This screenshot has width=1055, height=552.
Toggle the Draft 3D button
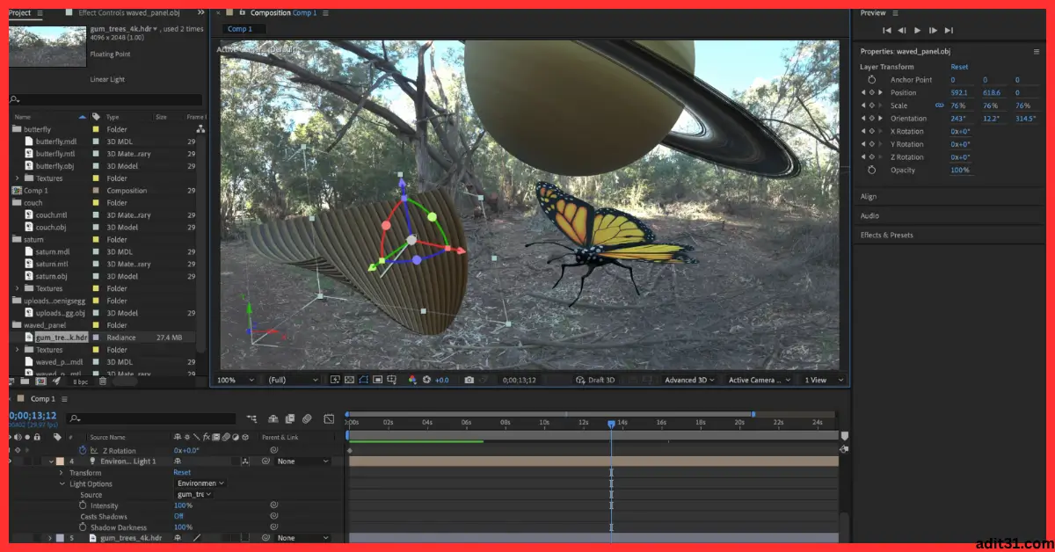pyautogui.click(x=594, y=380)
